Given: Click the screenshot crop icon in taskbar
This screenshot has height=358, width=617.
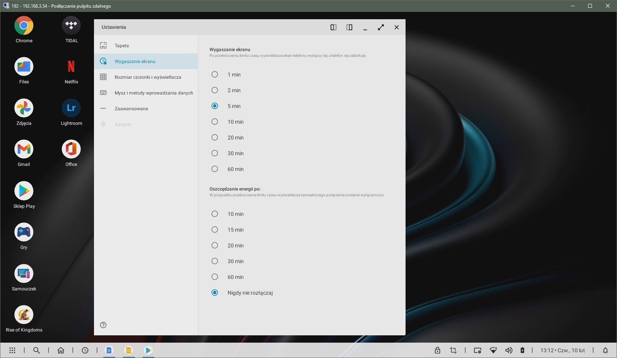Looking at the screenshot, I should coord(453,350).
